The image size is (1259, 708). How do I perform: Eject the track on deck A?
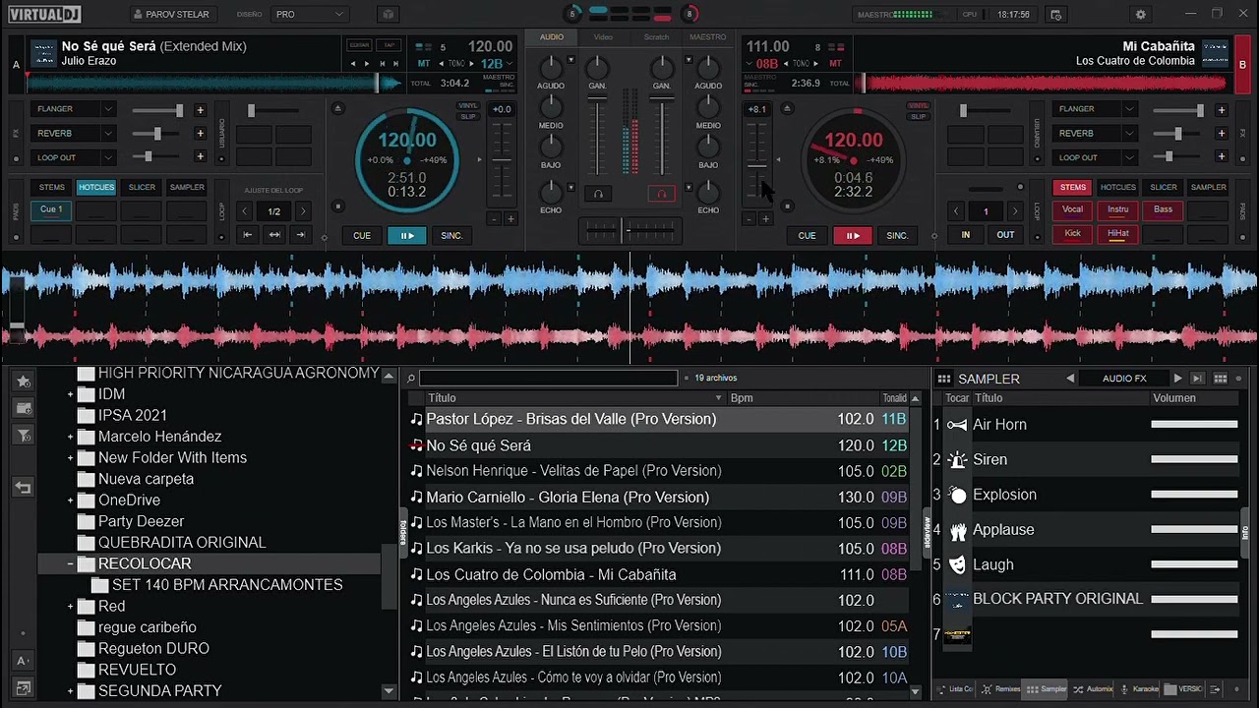pyautogui.click(x=337, y=108)
